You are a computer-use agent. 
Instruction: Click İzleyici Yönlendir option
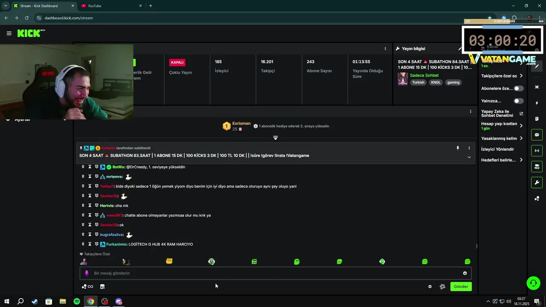[497, 149]
